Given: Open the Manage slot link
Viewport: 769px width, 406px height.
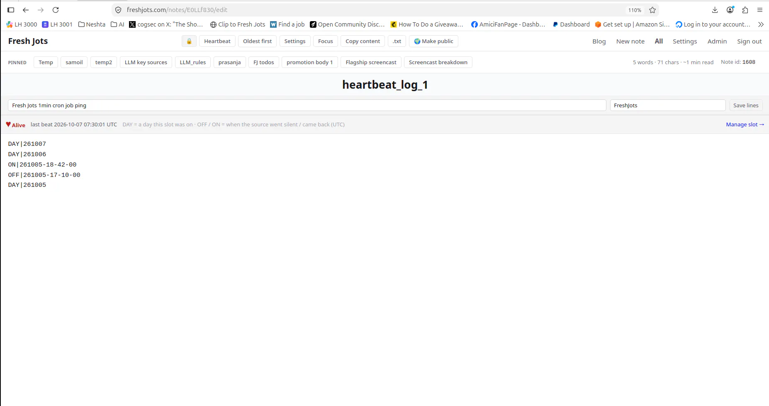Looking at the screenshot, I should 745,124.
